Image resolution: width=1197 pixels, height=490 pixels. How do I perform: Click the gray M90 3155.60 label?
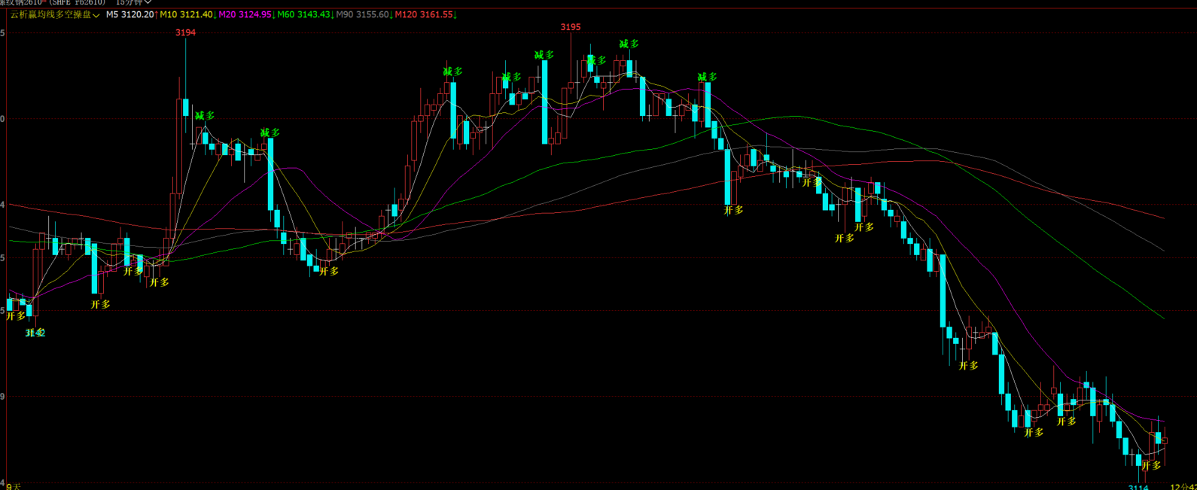[363, 14]
